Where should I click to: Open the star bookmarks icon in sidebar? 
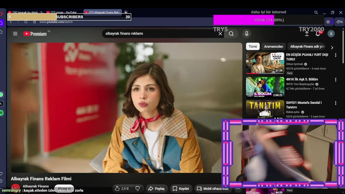click(1, 32)
